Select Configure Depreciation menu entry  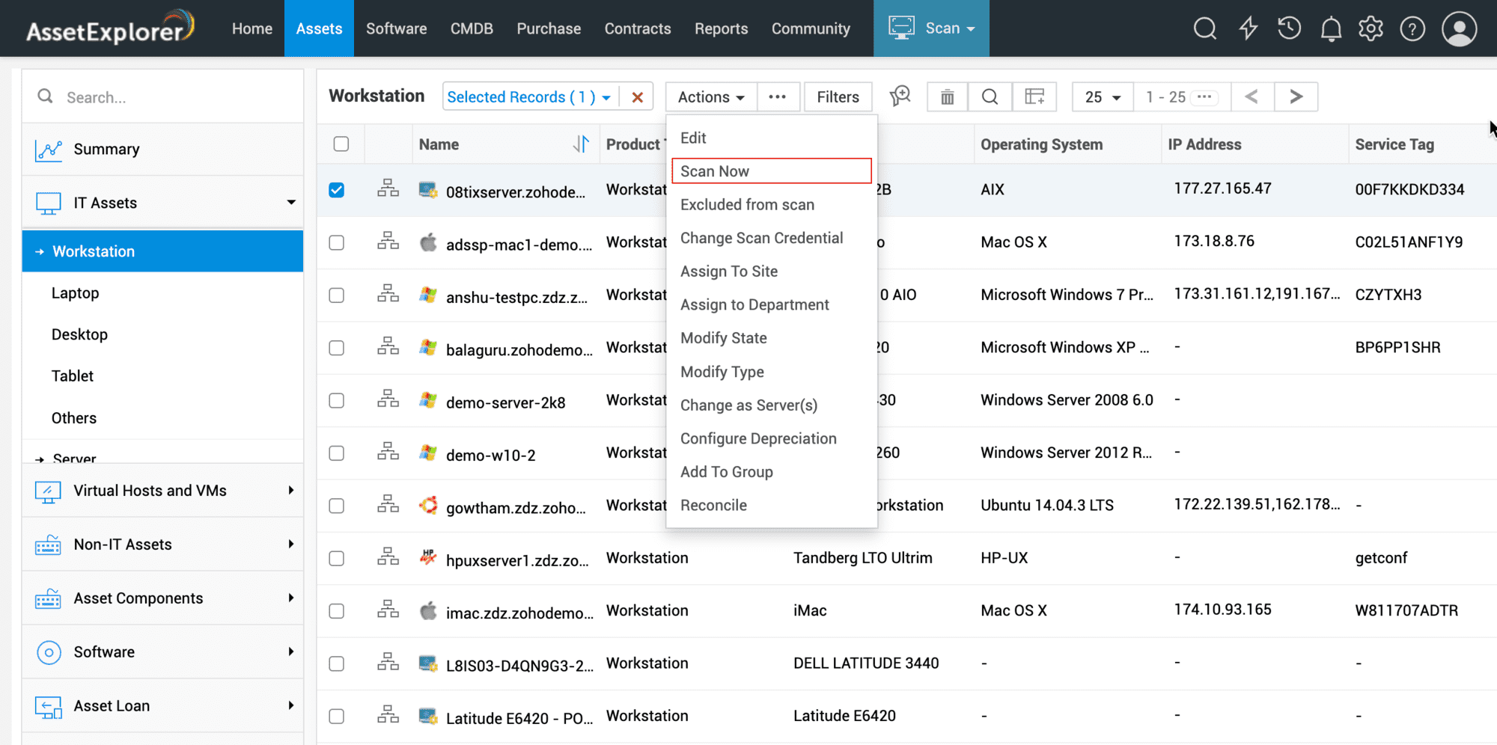point(758,438)
